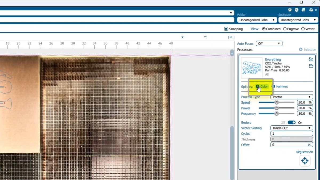The image size is (320, 180).
Task: Click the activity pulse monitor icon
Action: point(297,10)
